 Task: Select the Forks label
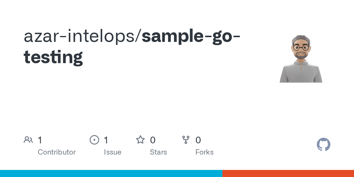(x=204, y=152)
